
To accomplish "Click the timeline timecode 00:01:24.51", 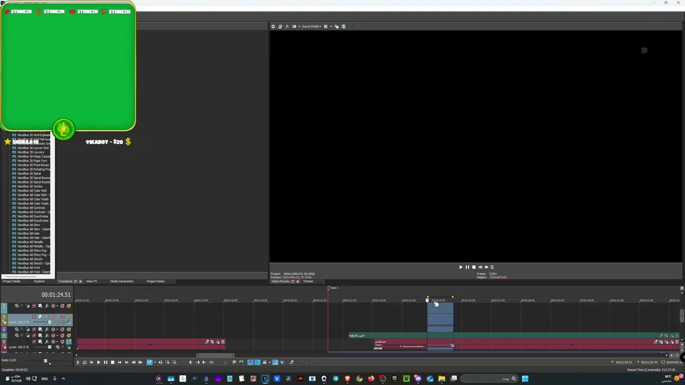I will point(56,295).
